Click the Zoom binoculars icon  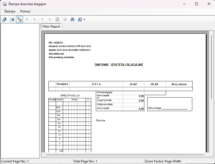(80, 19)
